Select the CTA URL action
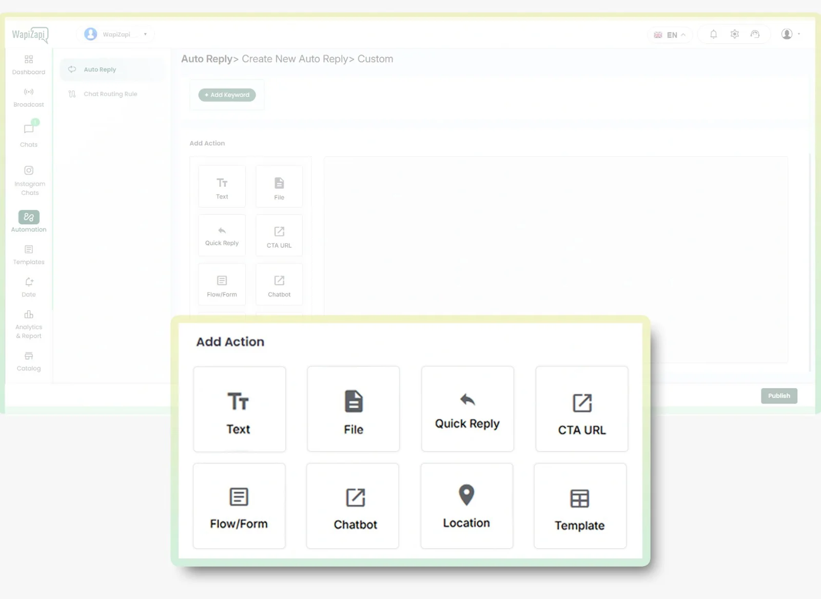The height and width of the screenshot is (599, 821). coord(581,409)
